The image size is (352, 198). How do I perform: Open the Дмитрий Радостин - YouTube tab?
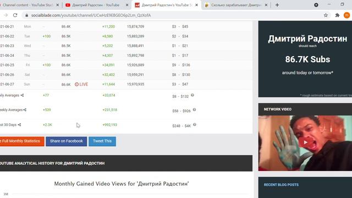pyautogui.click(x=96, y=5)
